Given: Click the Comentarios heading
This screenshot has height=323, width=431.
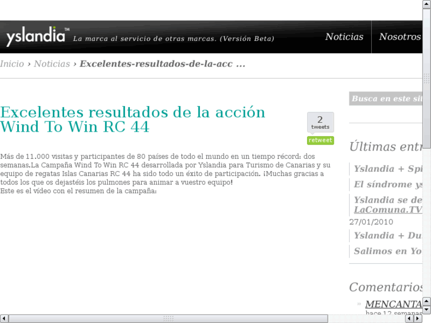Looking at the screenshot, I should pyautogui.click(x=385, y=287).
